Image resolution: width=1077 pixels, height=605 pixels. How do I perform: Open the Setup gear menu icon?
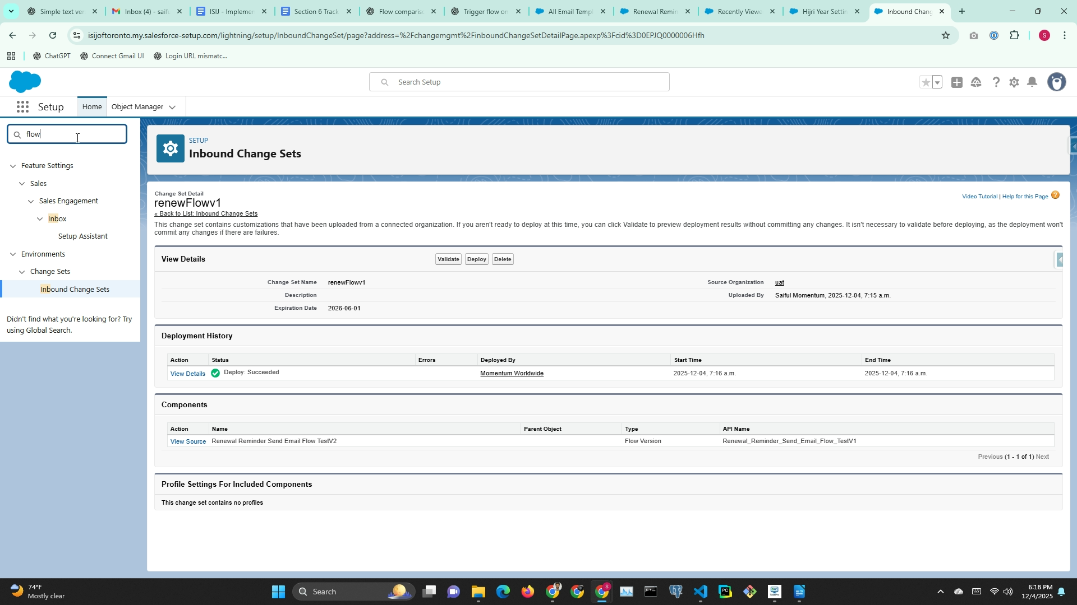(1014, 82)
